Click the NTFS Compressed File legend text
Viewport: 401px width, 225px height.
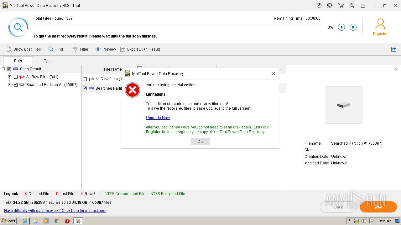pos(125,194)
